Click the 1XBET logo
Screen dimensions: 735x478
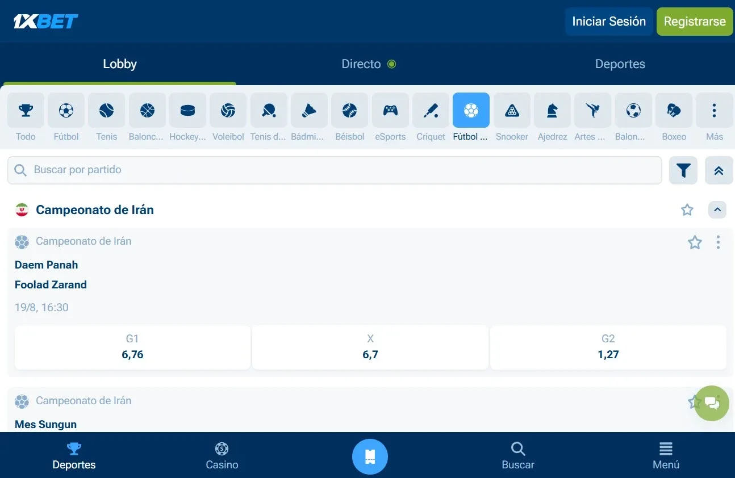coord(45,22)
